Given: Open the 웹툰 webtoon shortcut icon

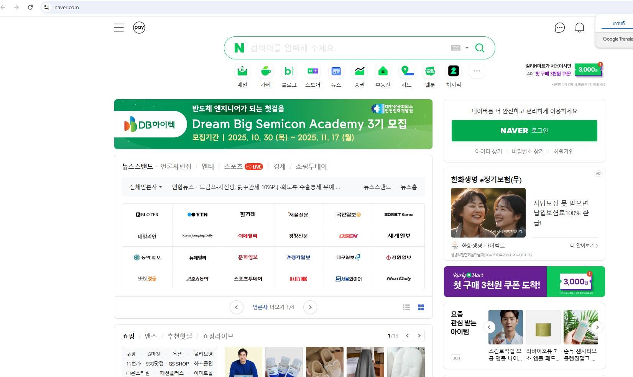Looking at the screenshot, I should pos(430,71).
